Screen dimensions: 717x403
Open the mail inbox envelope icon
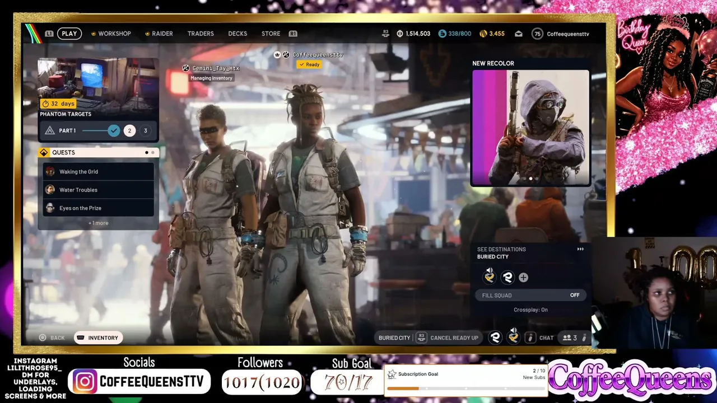(519, 34)
